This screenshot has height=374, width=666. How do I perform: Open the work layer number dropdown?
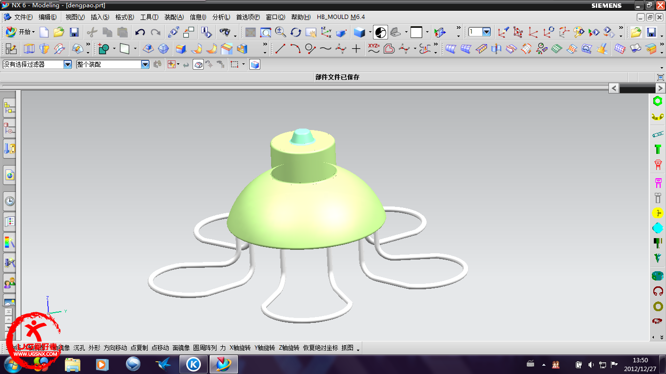click(x=486, y=32)
